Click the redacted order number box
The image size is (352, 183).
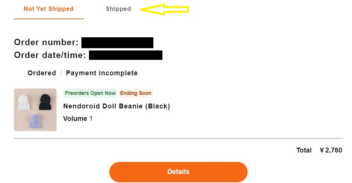(x=117, y=43)
